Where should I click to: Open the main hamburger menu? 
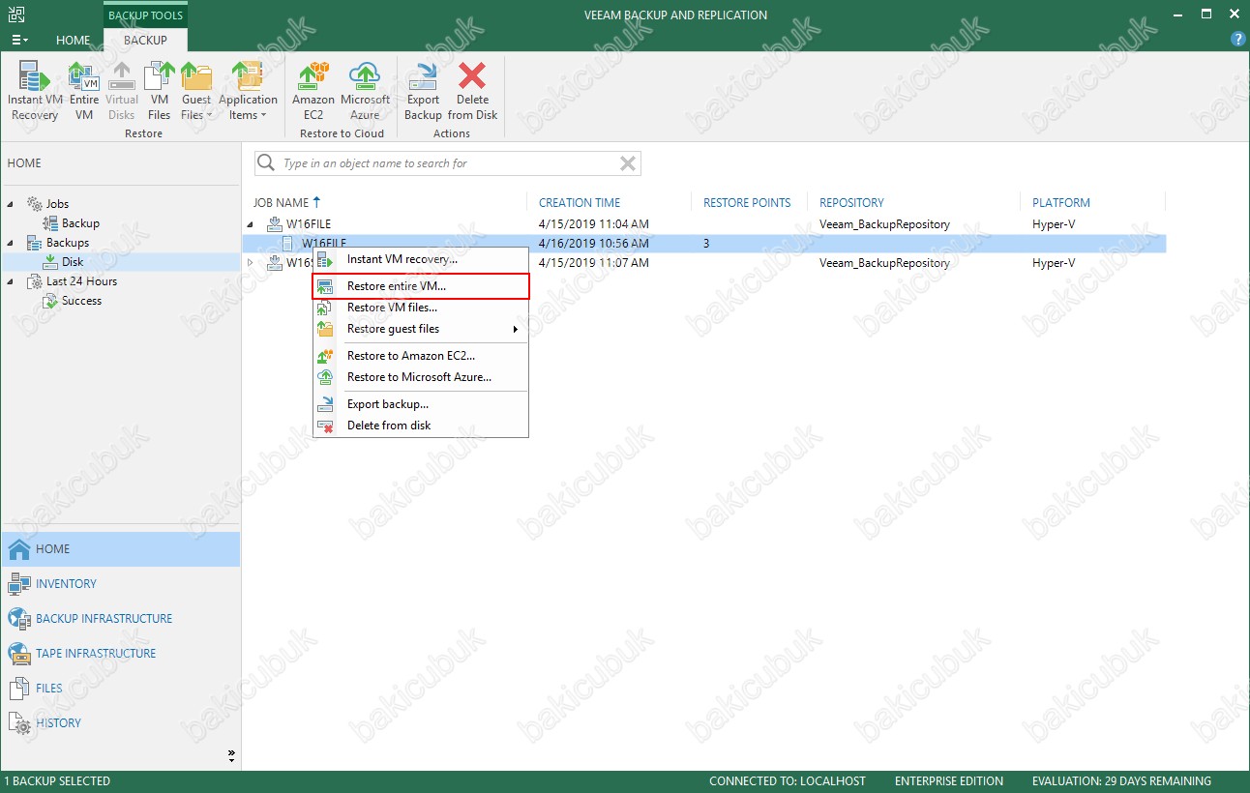19,41
